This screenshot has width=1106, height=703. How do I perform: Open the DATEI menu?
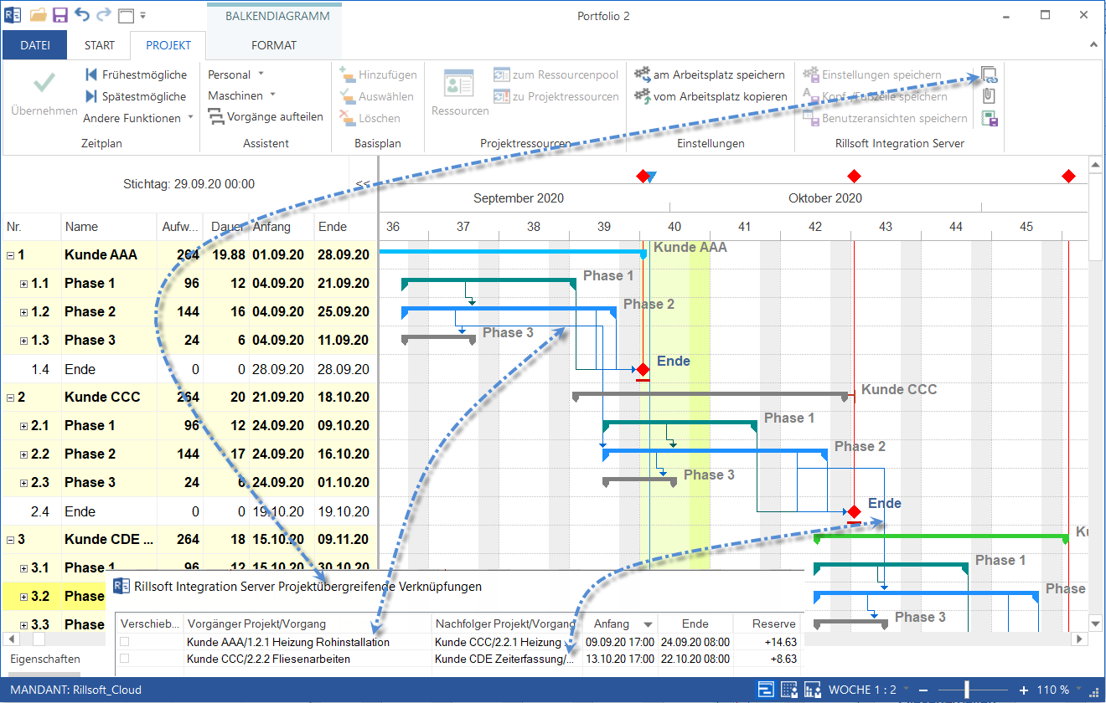[x=35, y=45]
